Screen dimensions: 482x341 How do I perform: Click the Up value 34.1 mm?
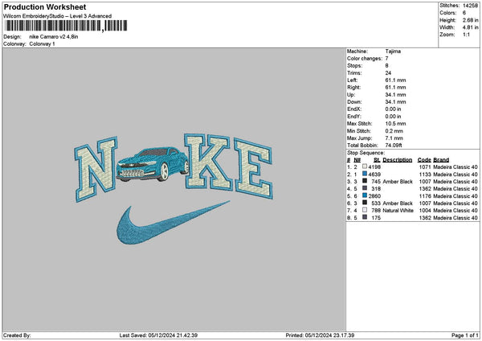click(x=395, y=95)
